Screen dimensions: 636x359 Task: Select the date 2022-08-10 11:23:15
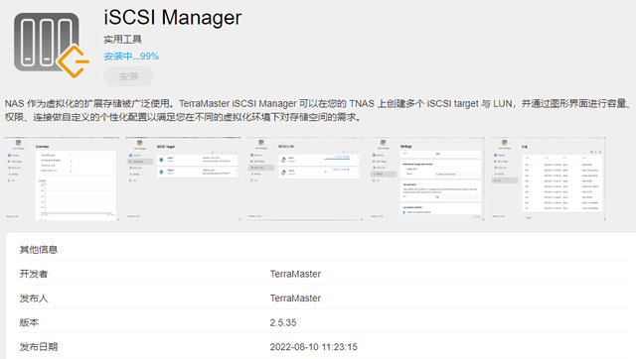coord(314,347)
